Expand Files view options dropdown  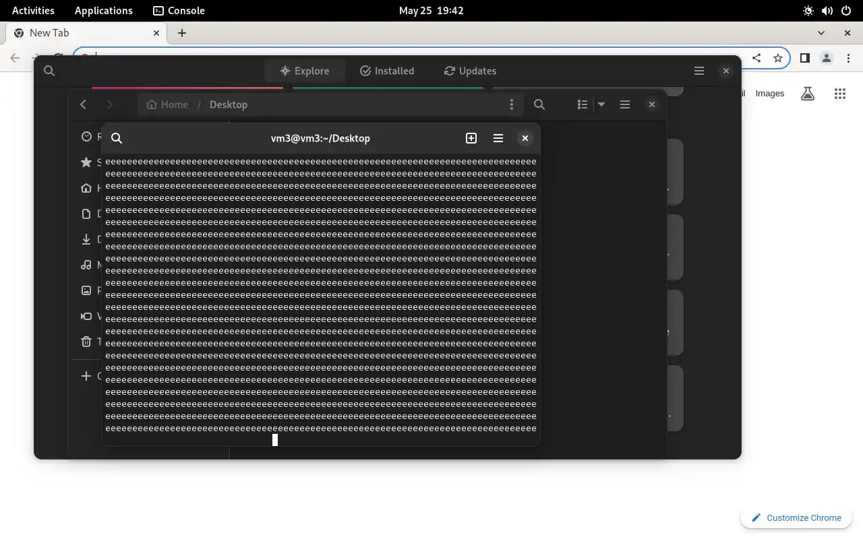pos(601,104)
